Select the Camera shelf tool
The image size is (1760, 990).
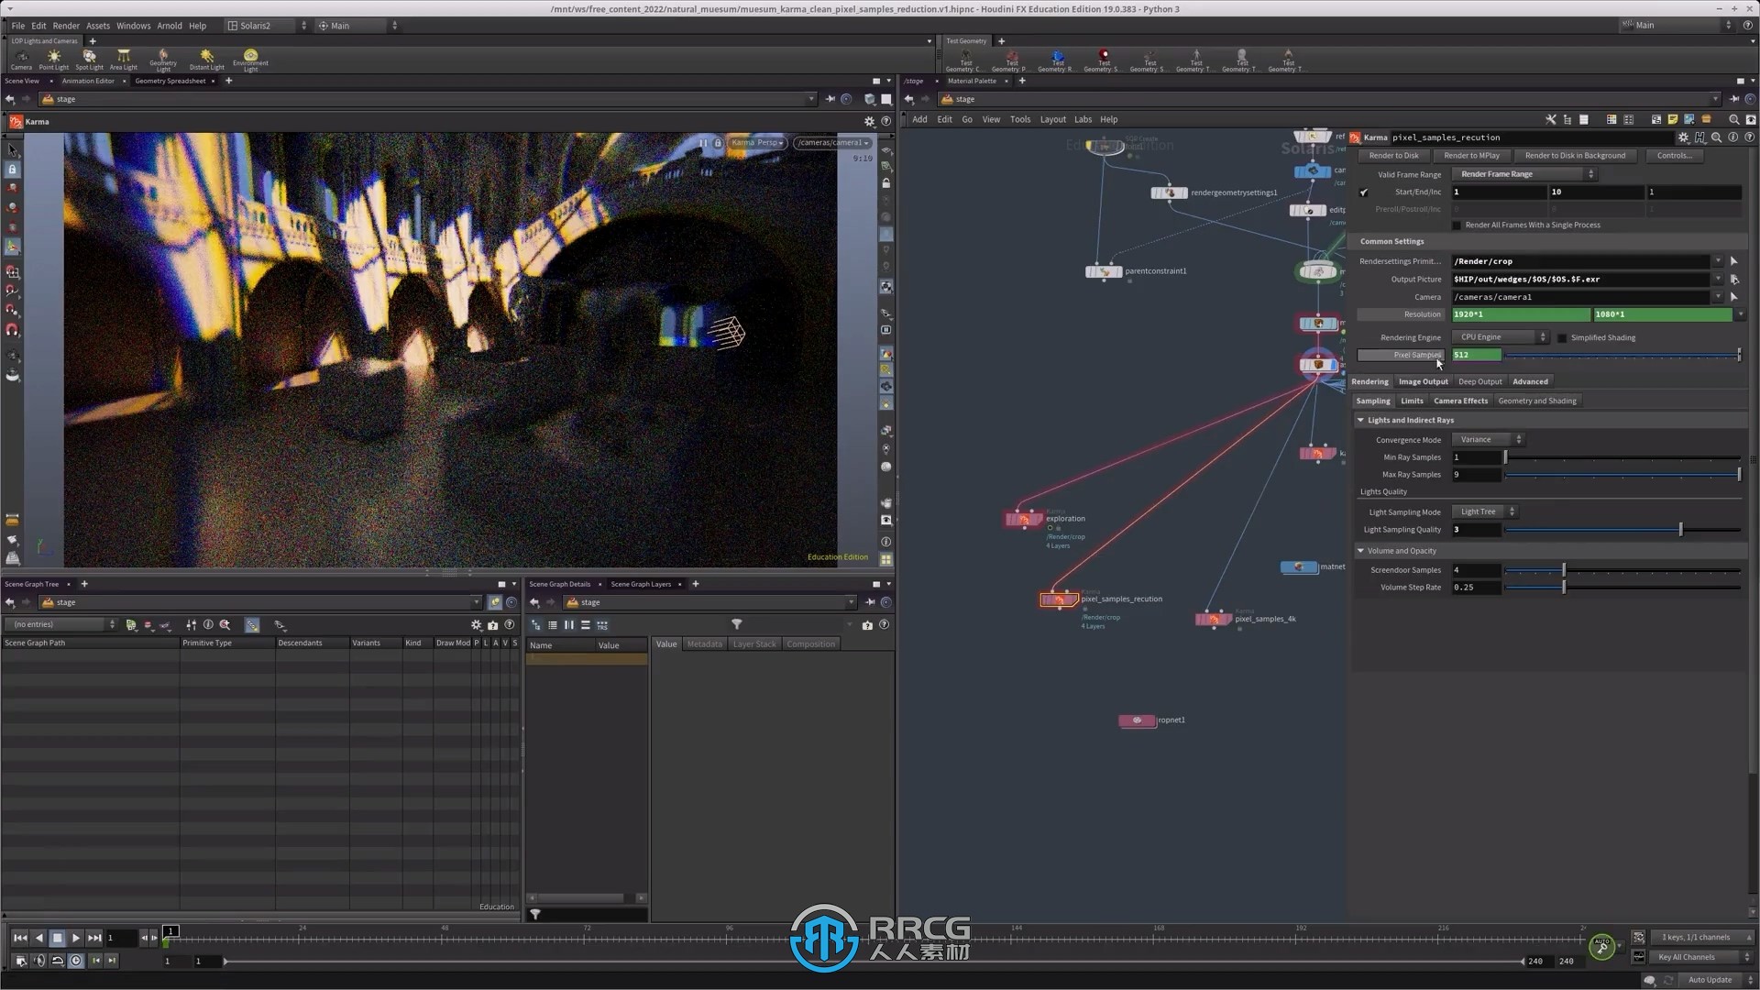click(x=21, y=60)
